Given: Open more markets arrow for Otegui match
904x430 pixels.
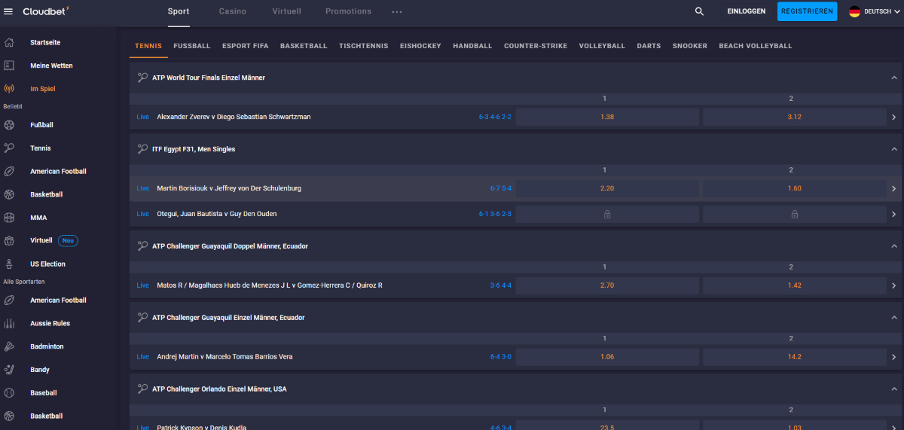Looking at the screenshot, I should pos(894,214).
